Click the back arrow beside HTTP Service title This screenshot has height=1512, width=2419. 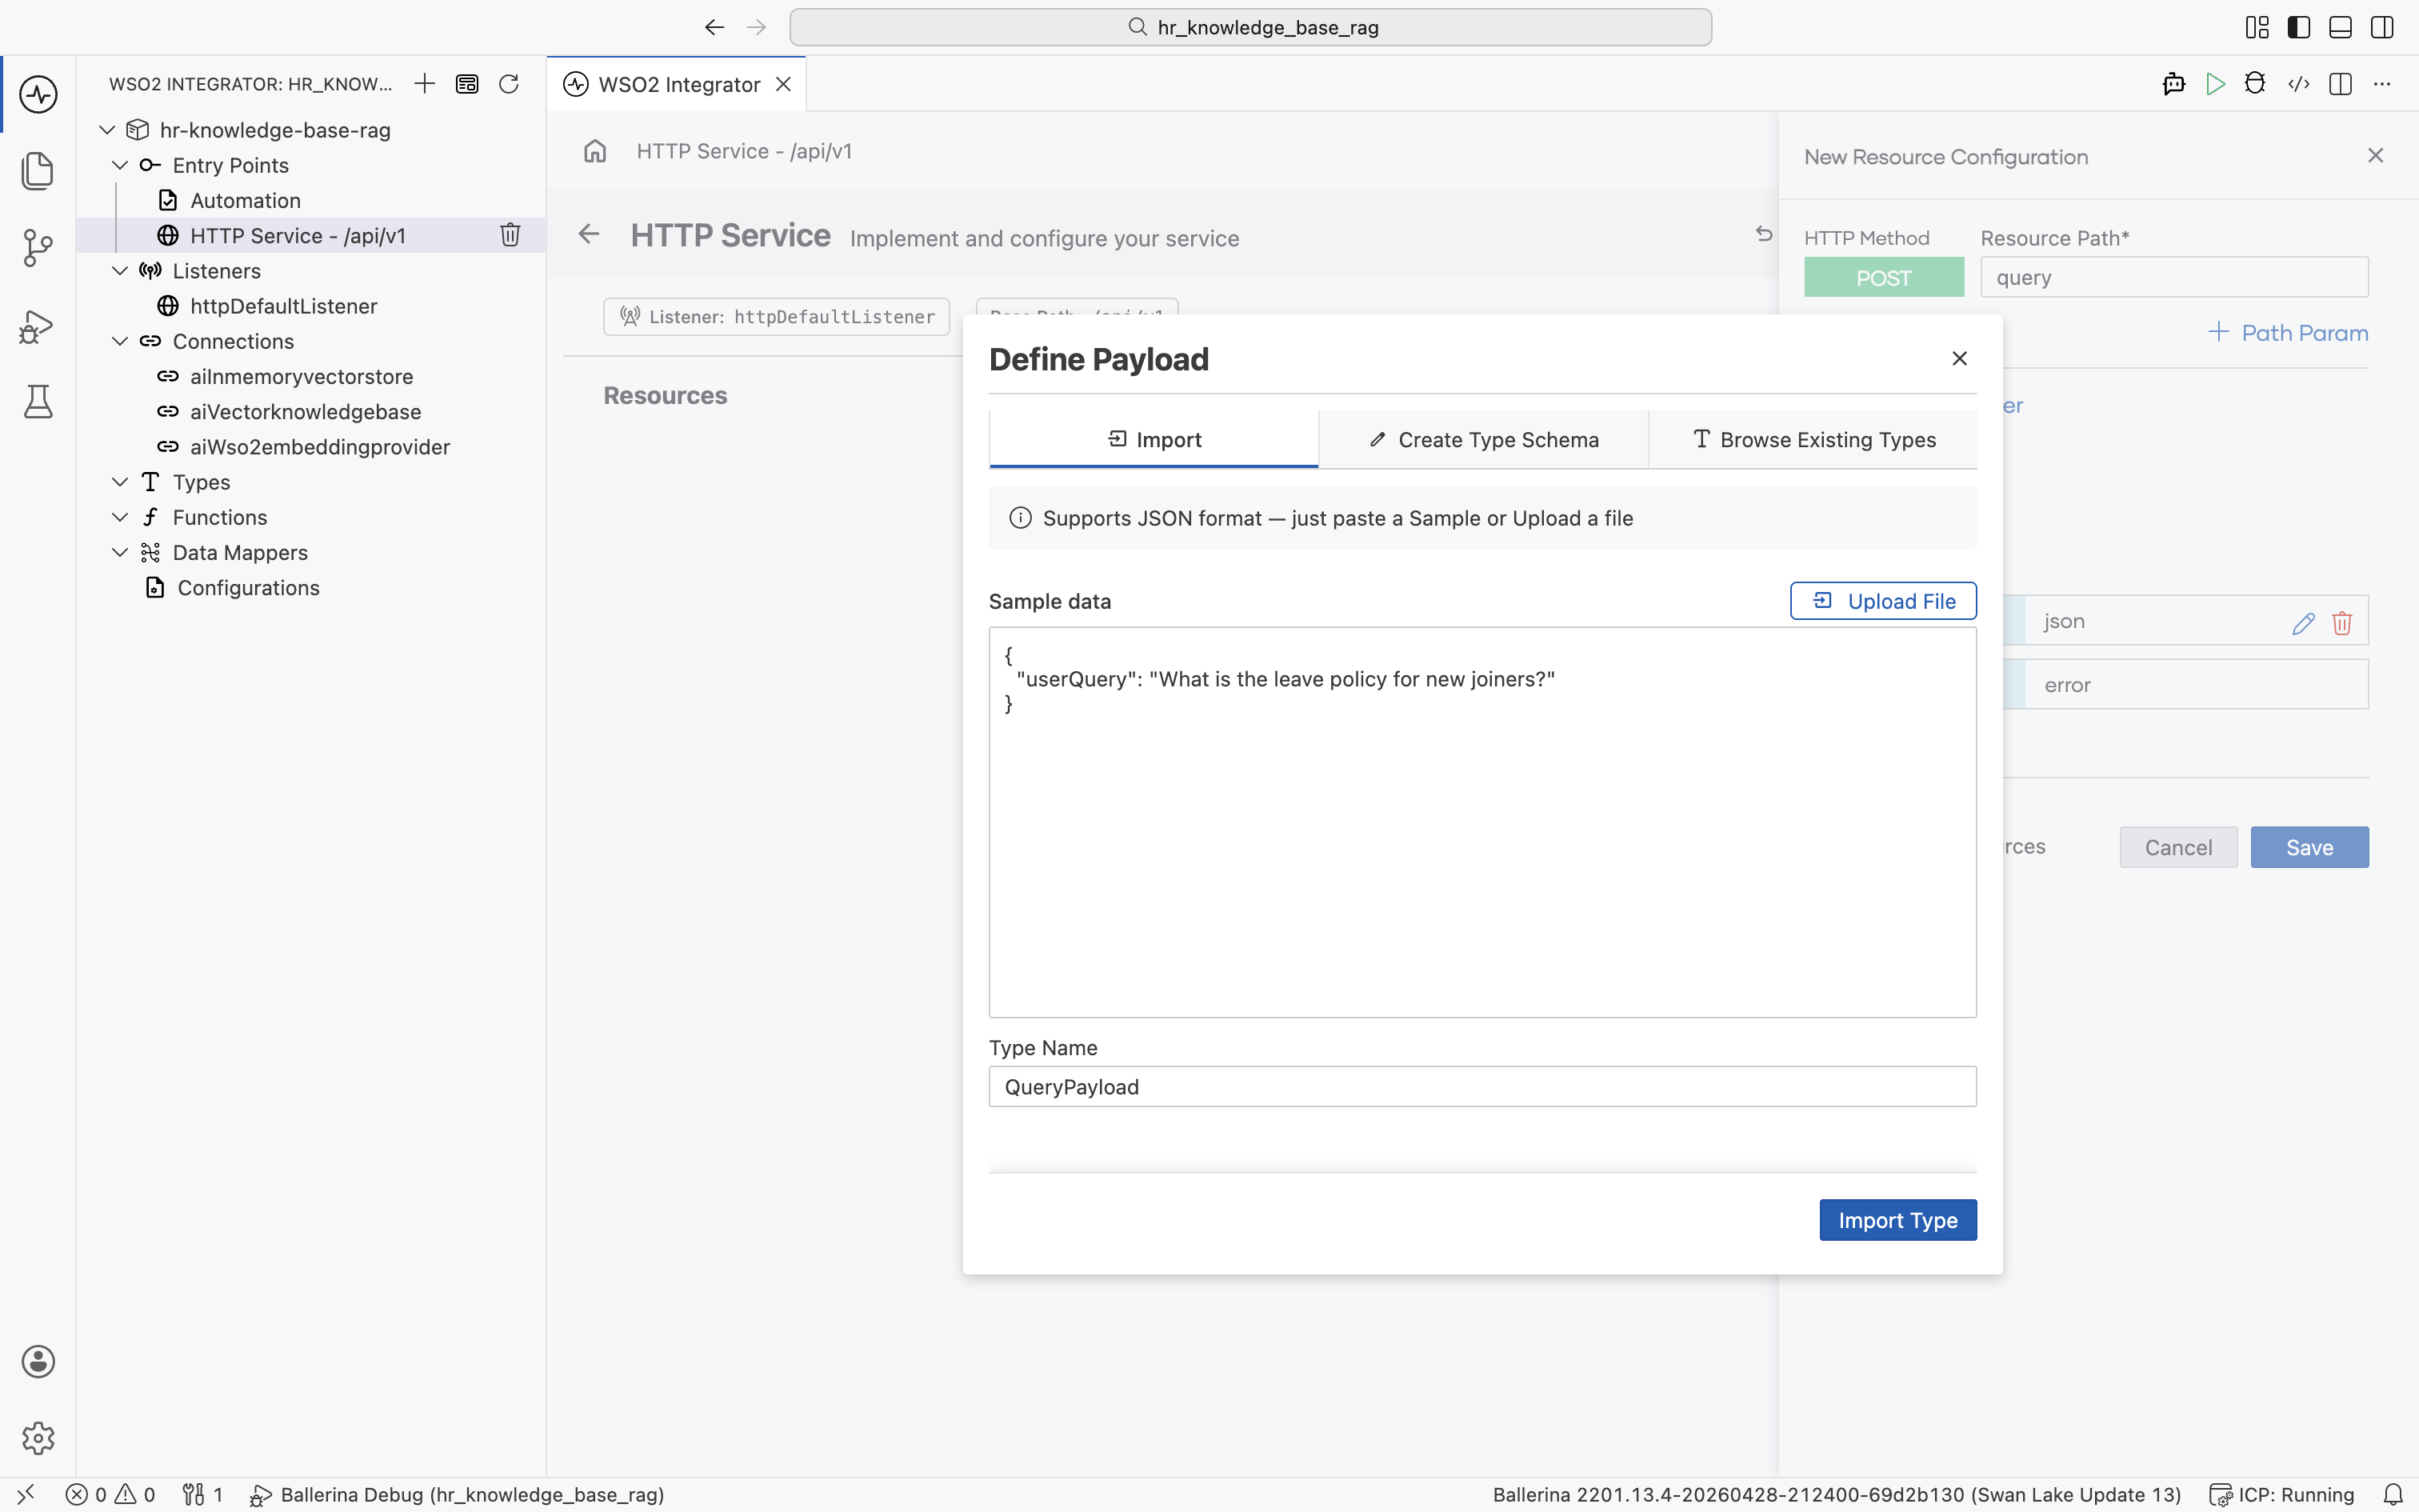[589, 234]
